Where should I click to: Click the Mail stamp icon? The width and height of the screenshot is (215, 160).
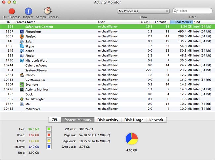point(21,104)
